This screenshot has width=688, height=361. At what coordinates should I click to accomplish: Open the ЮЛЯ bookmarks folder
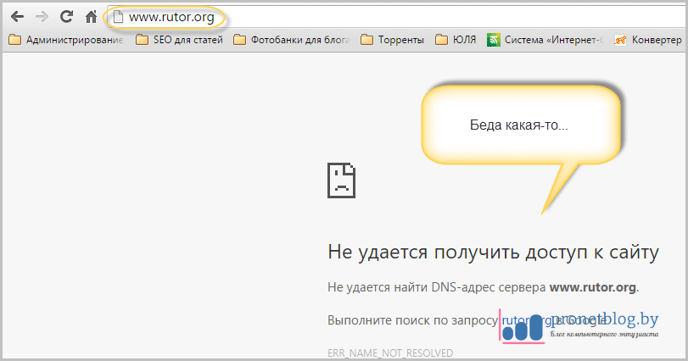(456, 40)
